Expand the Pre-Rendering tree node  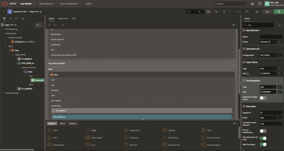coord(3,29)
